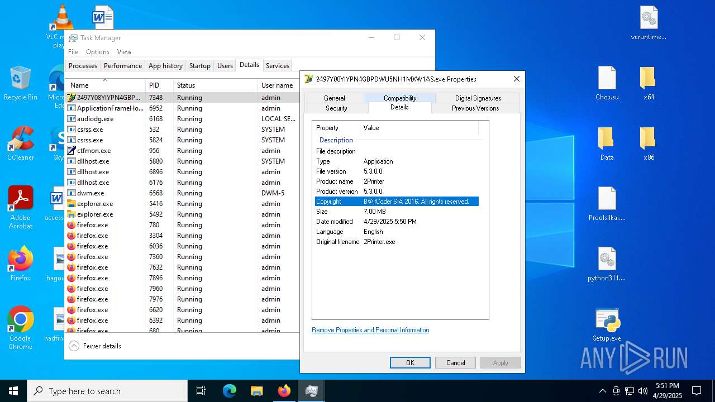Select the Chos.su file icon
Image resolution: width=715 pixels, height=402 pixels.
pyautogui.click(x=607, y=83)
